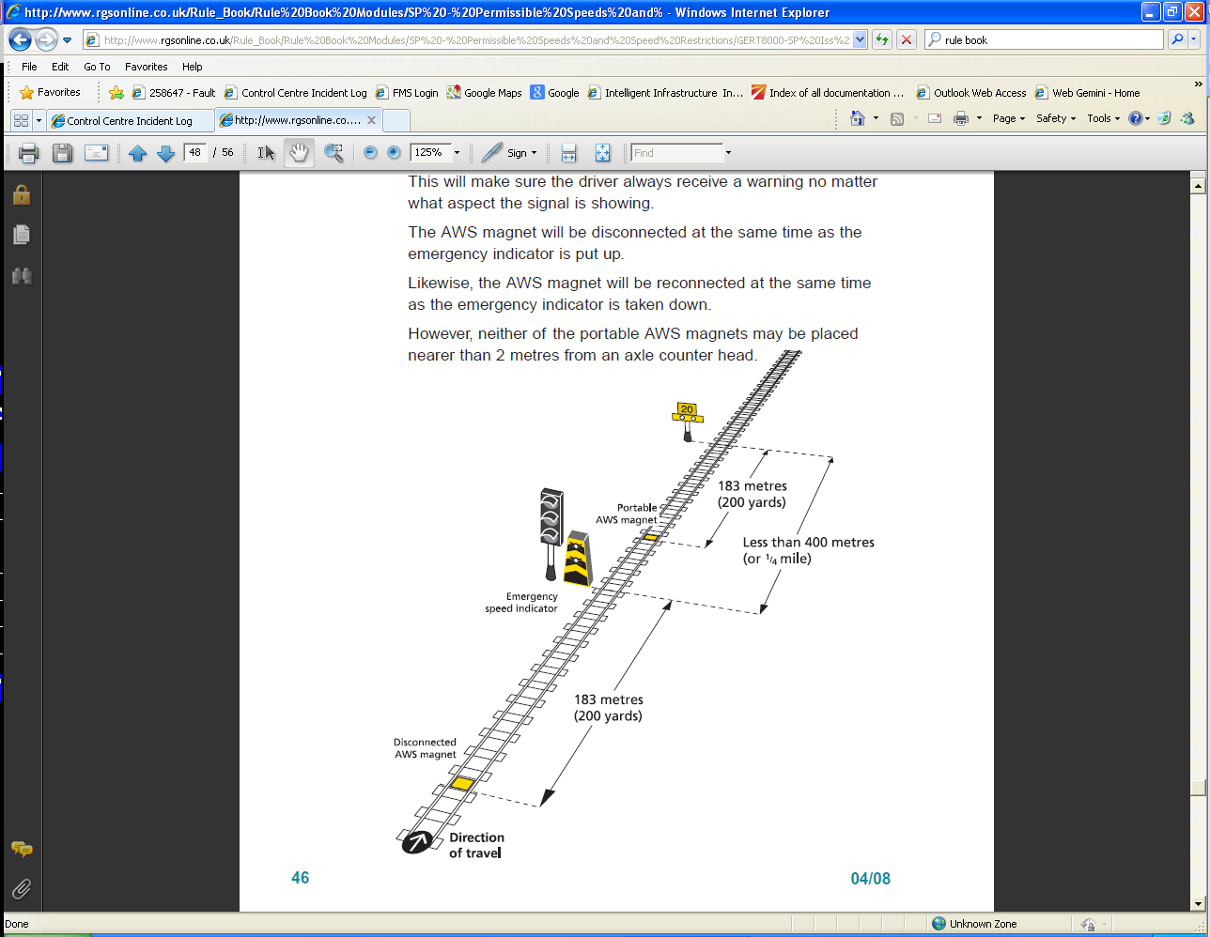Open the binoculars search panel

pyautogui.click(x=22, y=275)
